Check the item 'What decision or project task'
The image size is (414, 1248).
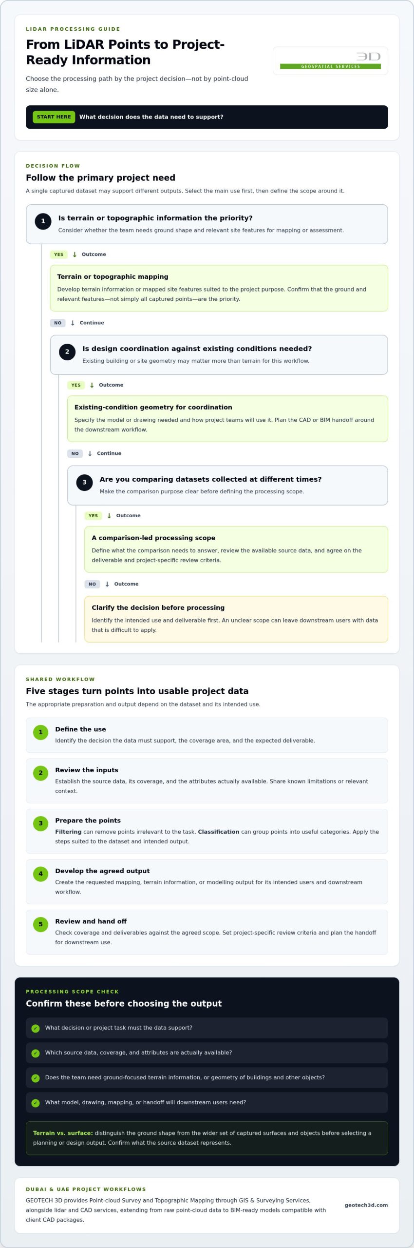207,1028
